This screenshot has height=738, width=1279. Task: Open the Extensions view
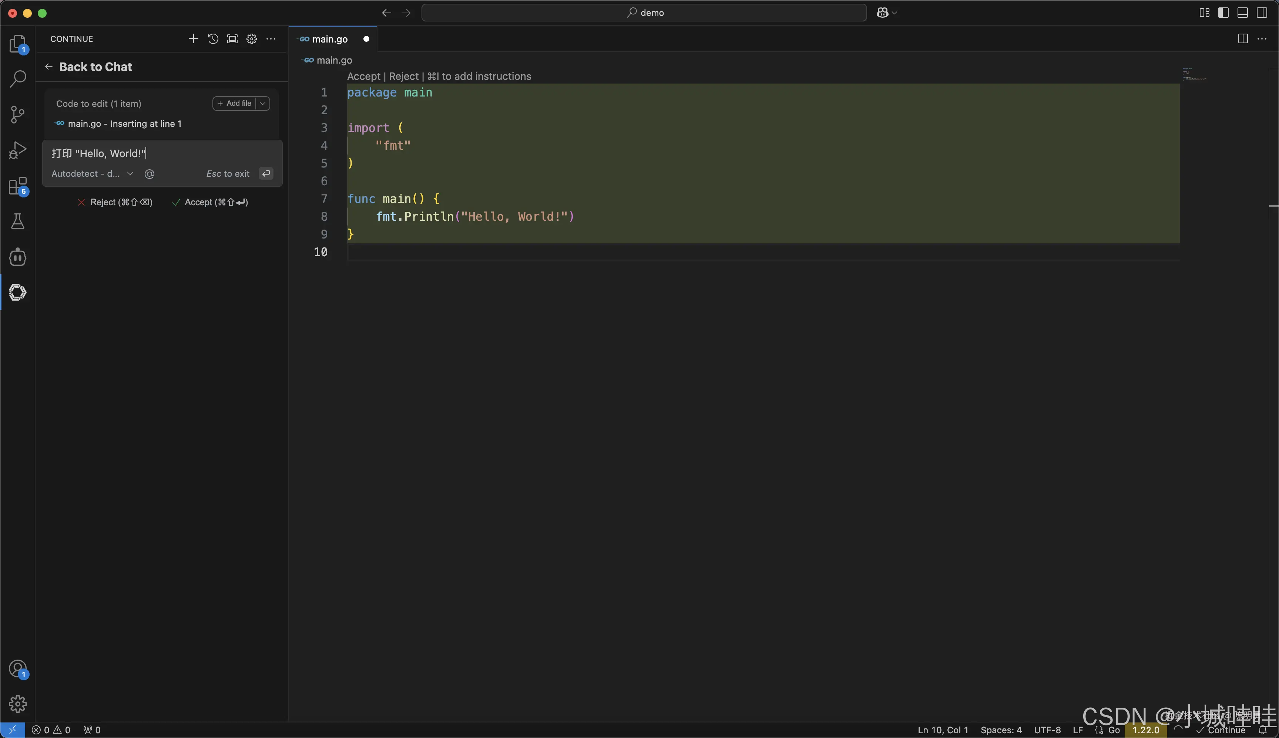pyautogui.click(x=18, y=186)
